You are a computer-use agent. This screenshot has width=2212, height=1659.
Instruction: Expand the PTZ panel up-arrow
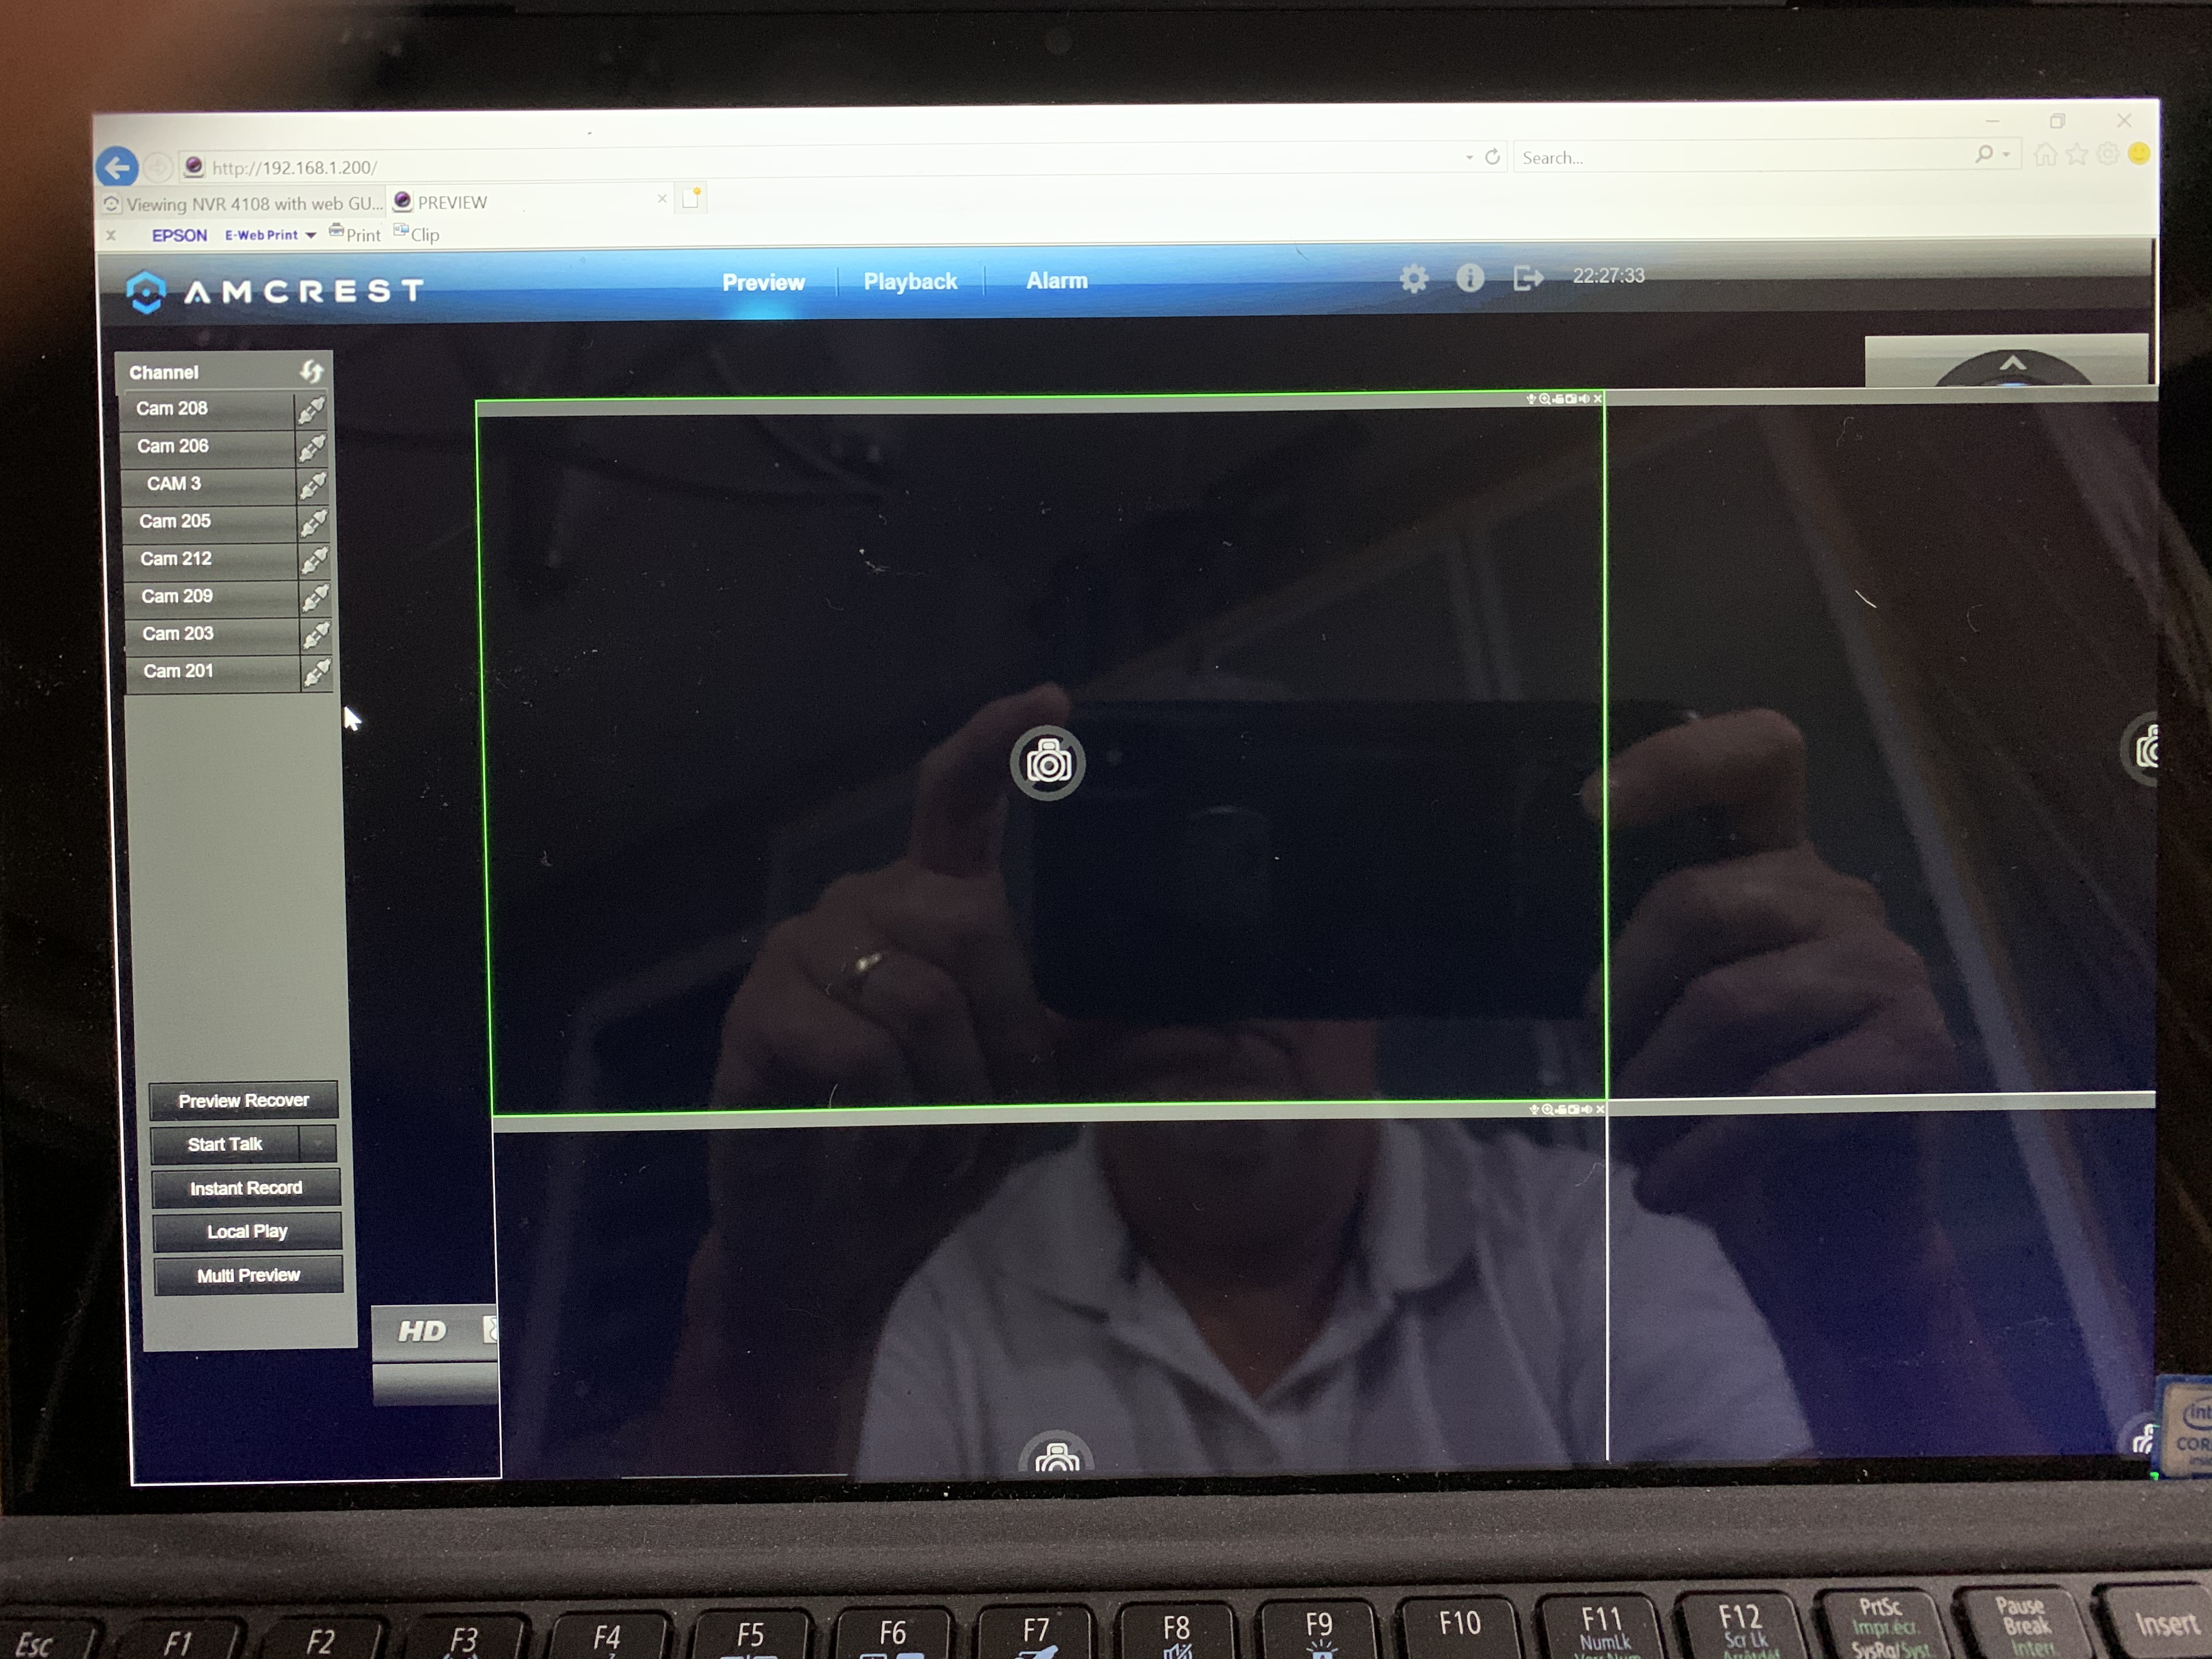2013,363
